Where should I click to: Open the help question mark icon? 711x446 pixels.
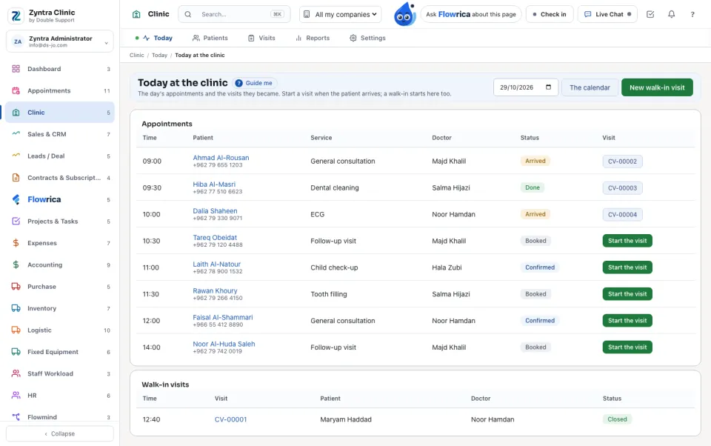[692, 15]
